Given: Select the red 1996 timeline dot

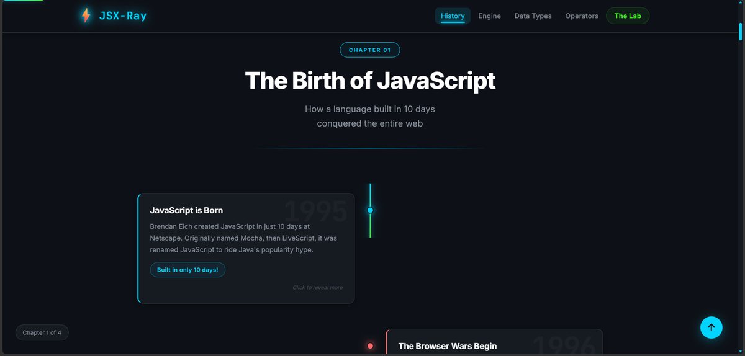Looking at the screenshot, I should (371, 346).
